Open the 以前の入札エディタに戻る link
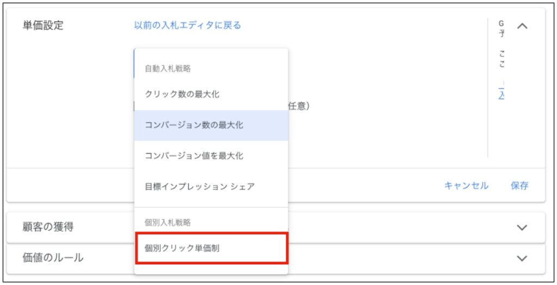 (187, 25)
